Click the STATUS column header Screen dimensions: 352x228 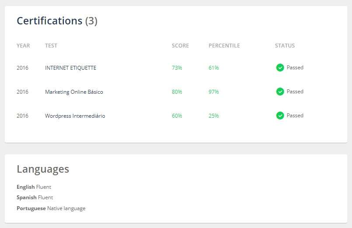(x=285, y=46)
